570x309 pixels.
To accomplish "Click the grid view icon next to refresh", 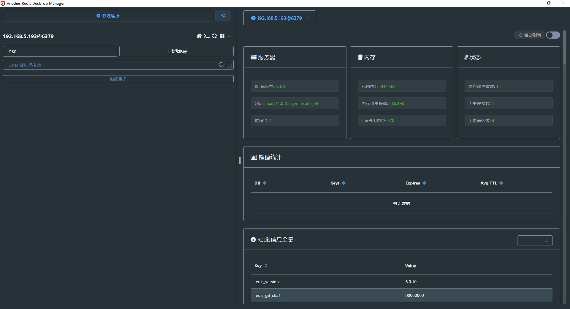I will (x=222, y=36).
